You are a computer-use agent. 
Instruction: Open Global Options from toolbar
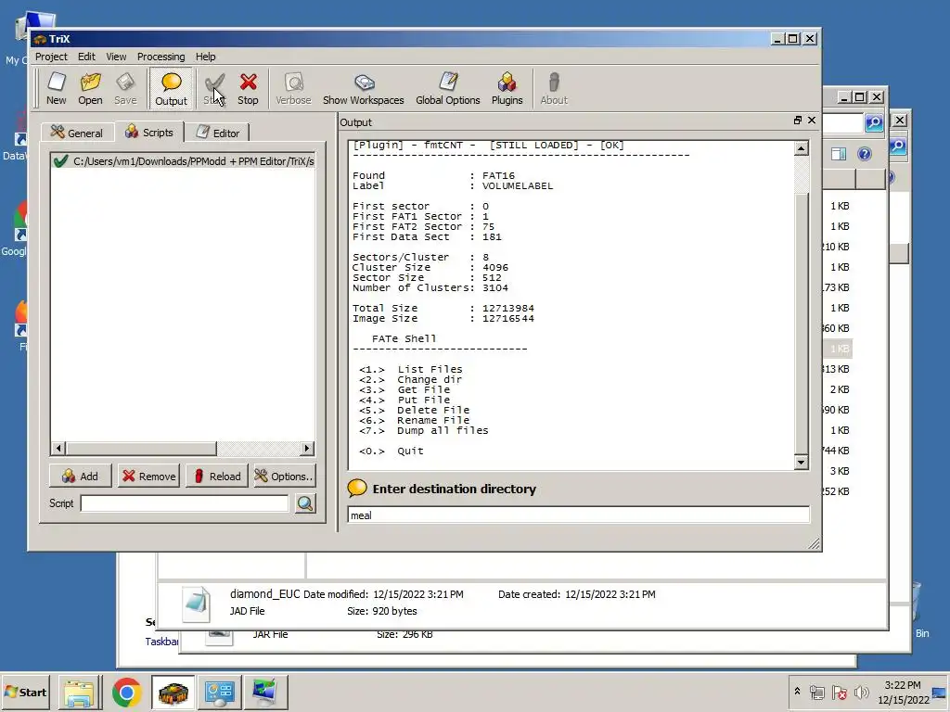(x=448, y=88)
